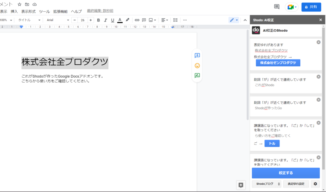Open the highlight color pen
The image size is (326, 192).
coord(128,20)
